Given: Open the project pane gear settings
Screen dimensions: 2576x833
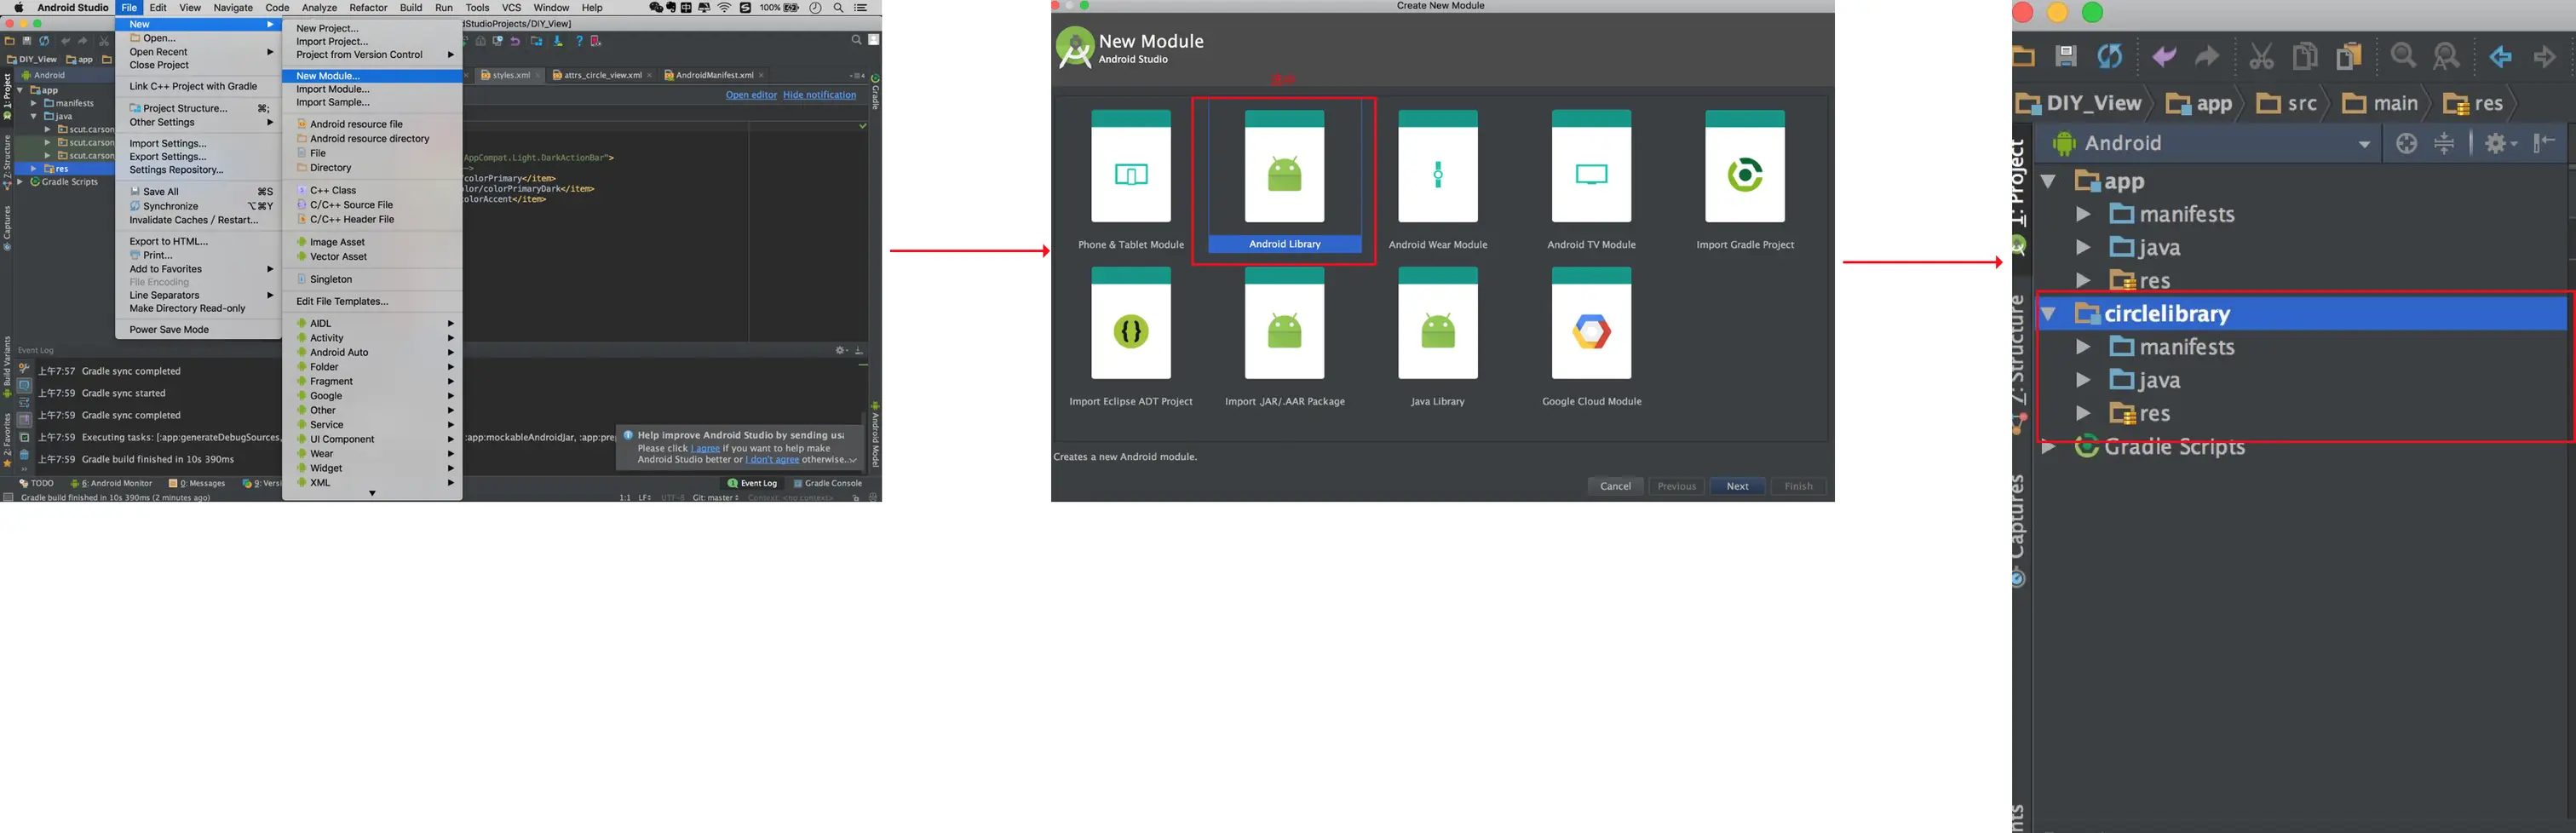Looking at the screenshot, I should [2500, 144].
